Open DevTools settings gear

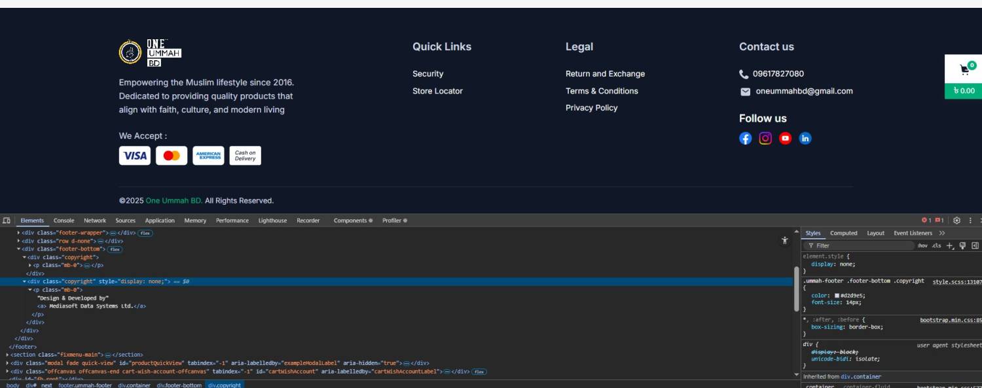[956, 220]
